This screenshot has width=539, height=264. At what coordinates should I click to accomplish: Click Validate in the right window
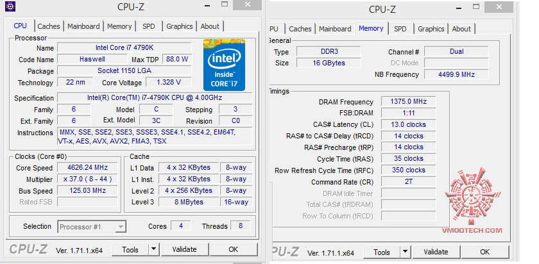[x=436, y=252]
